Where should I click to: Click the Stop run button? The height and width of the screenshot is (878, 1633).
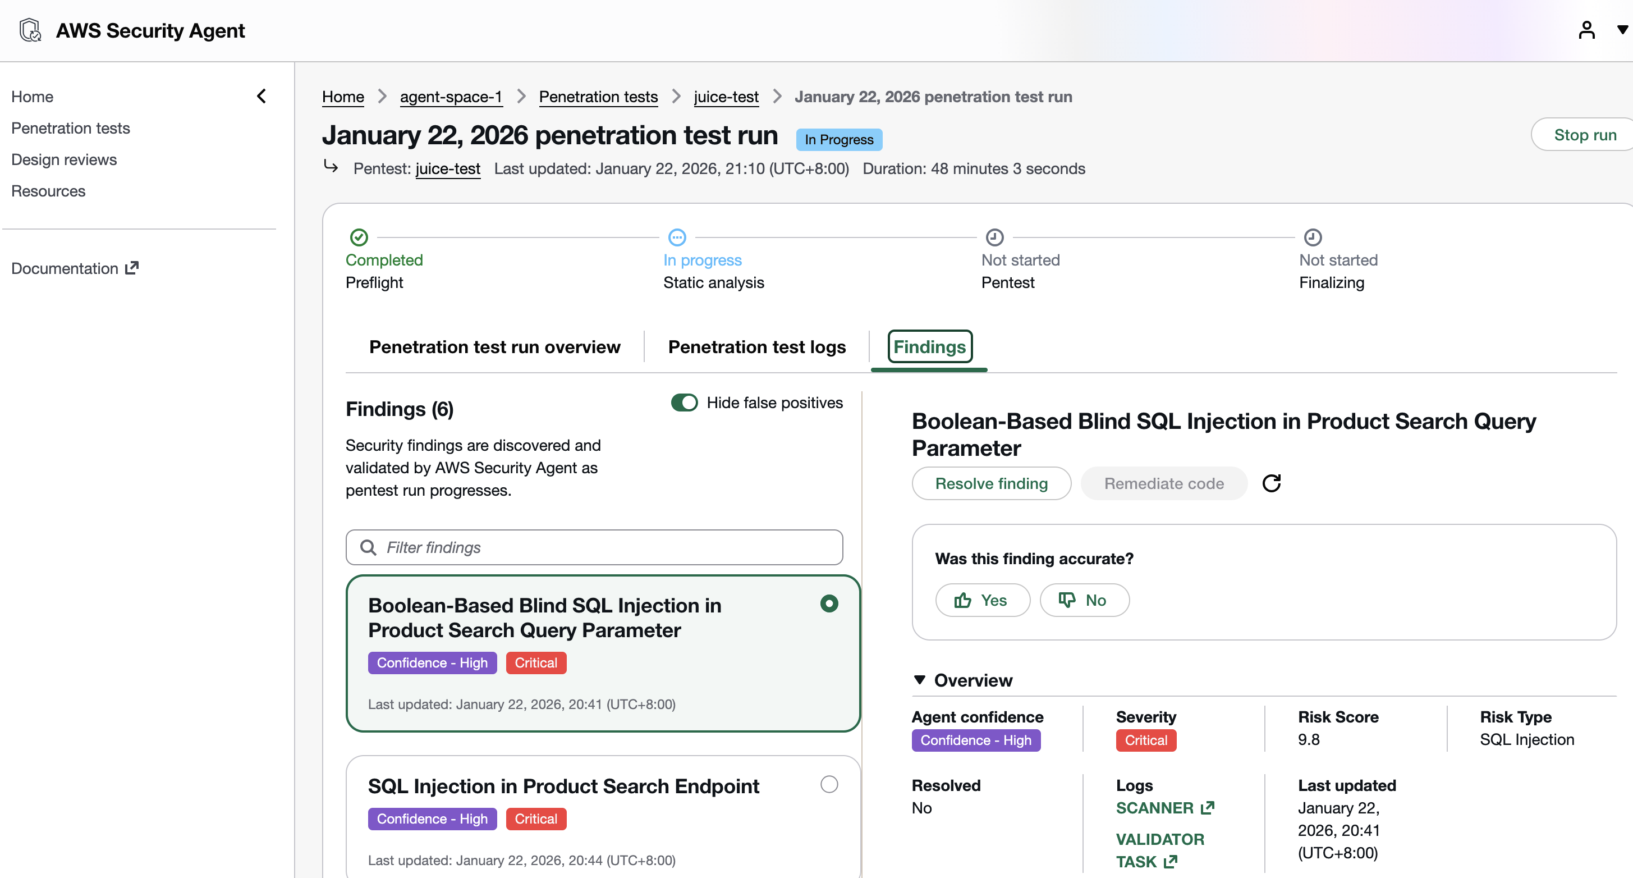pyautogui.click(x=1584, y=135)
